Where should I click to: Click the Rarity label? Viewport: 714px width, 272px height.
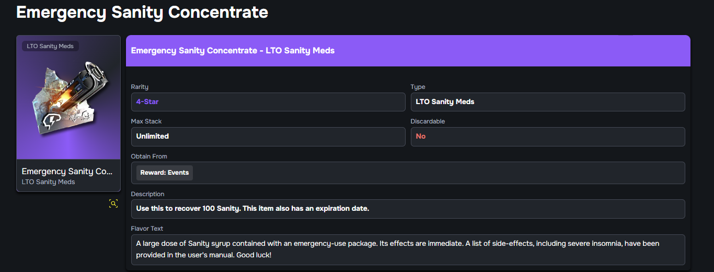coord(140,87)
